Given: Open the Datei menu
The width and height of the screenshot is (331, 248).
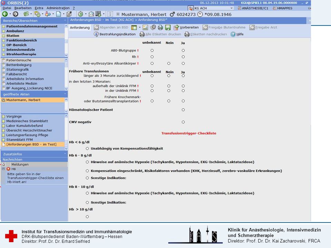Looking at the screenshot, I should pyautogui.click(x=7, y=8).
